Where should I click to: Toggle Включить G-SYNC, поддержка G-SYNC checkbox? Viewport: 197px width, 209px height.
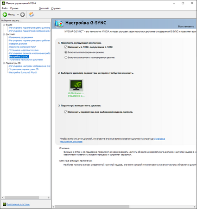tap(66, 47)
